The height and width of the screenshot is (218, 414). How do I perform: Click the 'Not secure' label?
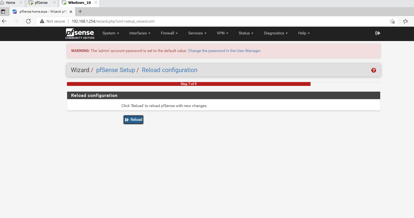[x=56, y=21]
